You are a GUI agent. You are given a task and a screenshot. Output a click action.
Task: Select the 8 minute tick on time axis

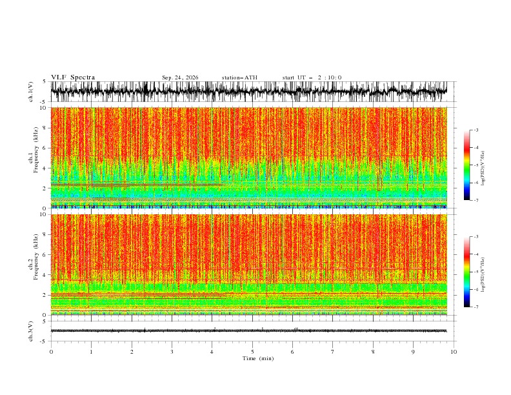373,352
